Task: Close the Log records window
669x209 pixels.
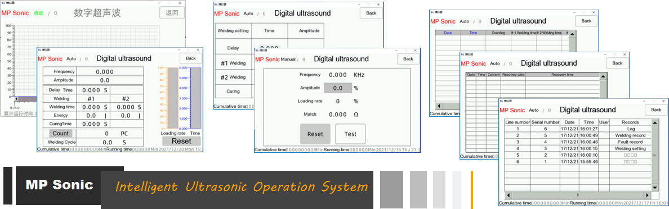Action: (x=664, y=101)
